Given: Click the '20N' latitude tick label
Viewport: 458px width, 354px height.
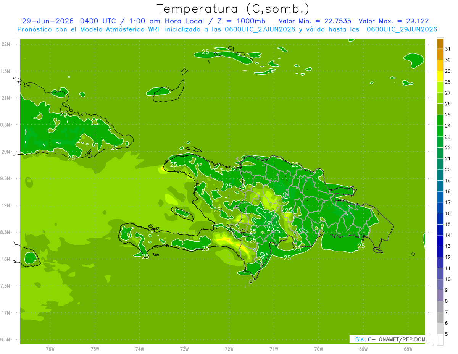Looking at the screenshot, I should [6, 152].
